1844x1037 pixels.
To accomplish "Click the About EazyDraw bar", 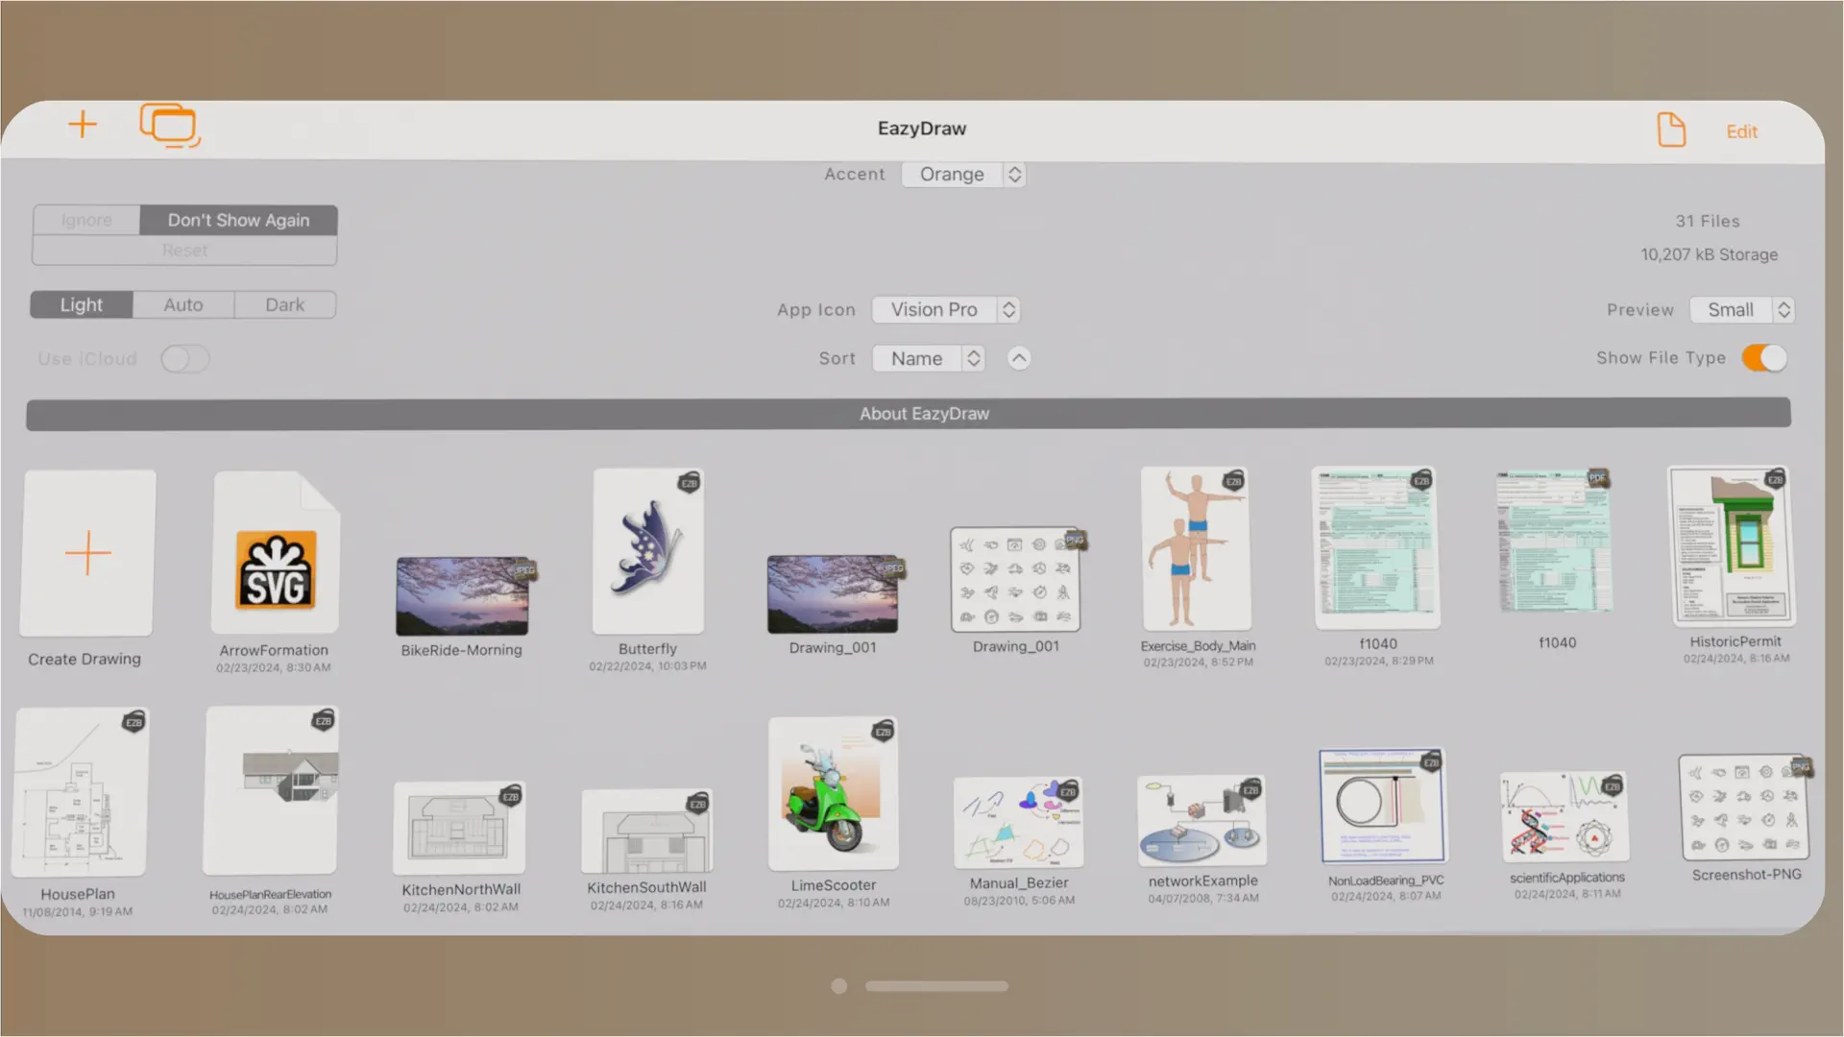I will coord(922,413).
